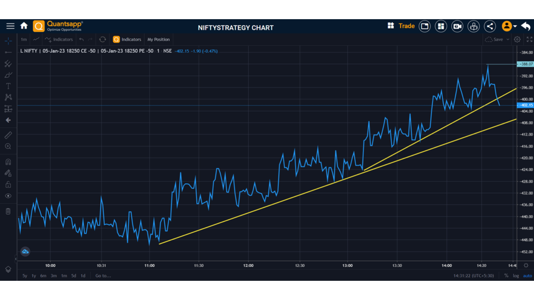Hide all drawings with eye icon
The width and height of the screenshot is (534, 300).
[x=8, y=196]
